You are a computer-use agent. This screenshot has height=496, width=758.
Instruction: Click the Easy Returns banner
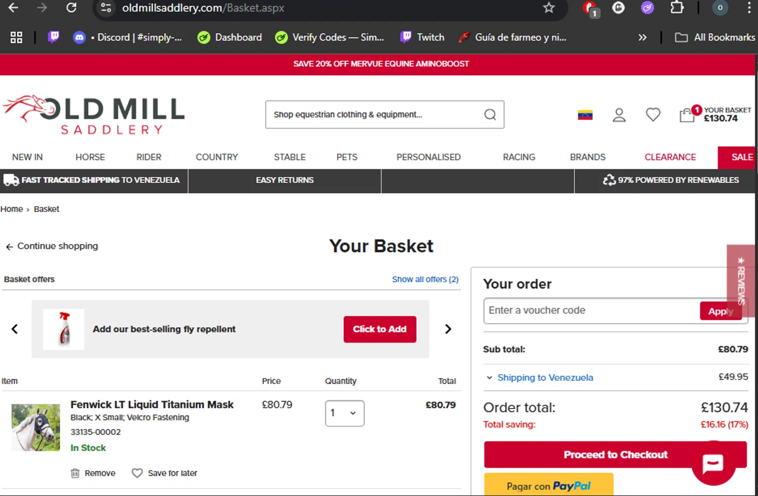click(285, 180)
